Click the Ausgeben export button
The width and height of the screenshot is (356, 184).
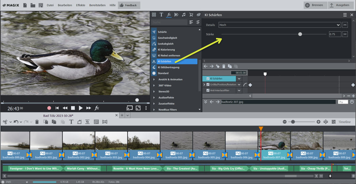[340, 5]
